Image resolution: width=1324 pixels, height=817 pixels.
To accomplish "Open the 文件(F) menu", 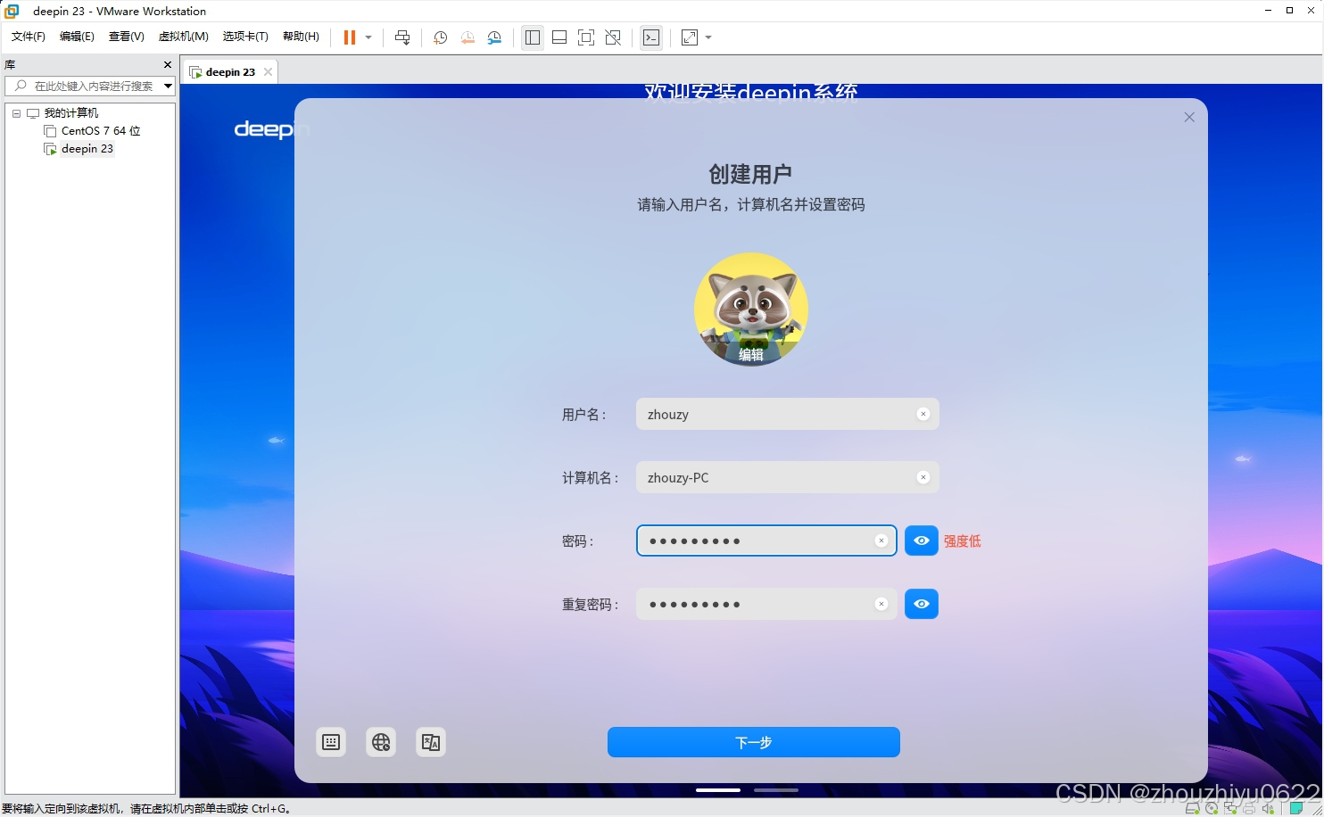I will 29,37.
